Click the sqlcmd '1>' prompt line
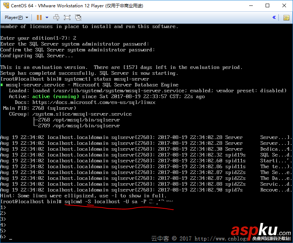This screenshot has width=293, height=243. coord(3,208)
